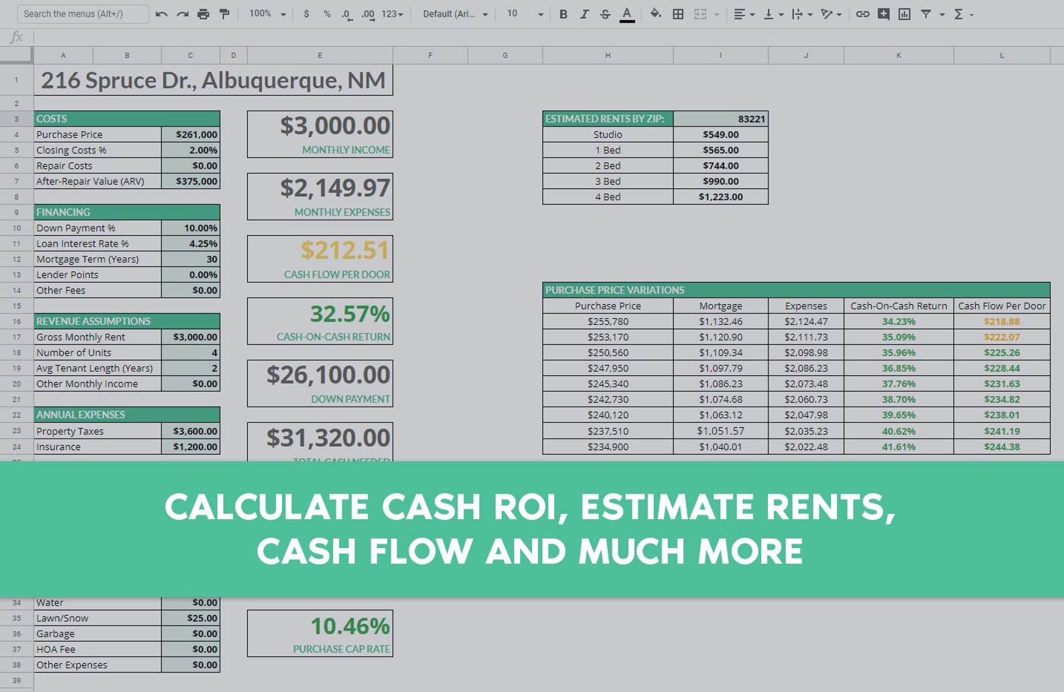Viewport: 1064px width, 692px height.
Task: Open the cell Borders tool
Action: [x=678, y=14]
